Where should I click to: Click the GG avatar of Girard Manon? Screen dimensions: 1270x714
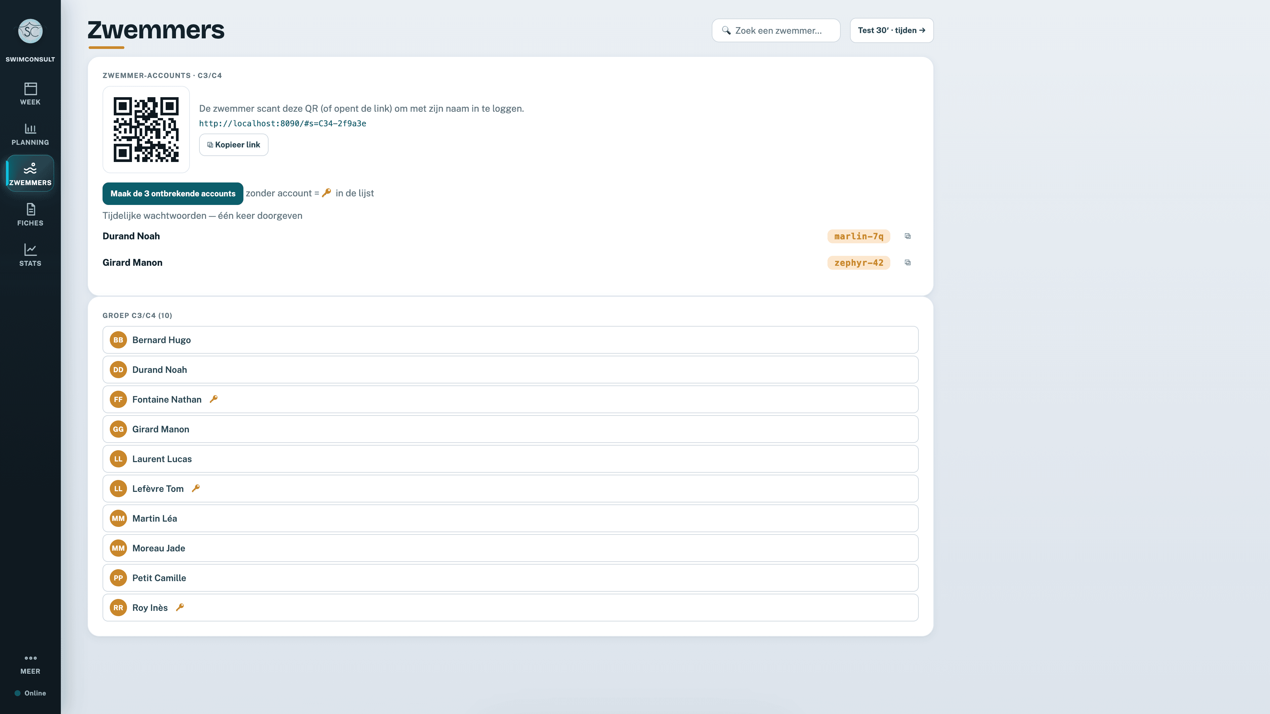(118, 429)
